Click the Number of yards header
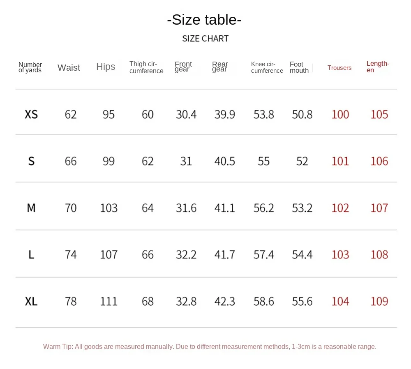The image size is (411, 369). click(x=30, y=67)
